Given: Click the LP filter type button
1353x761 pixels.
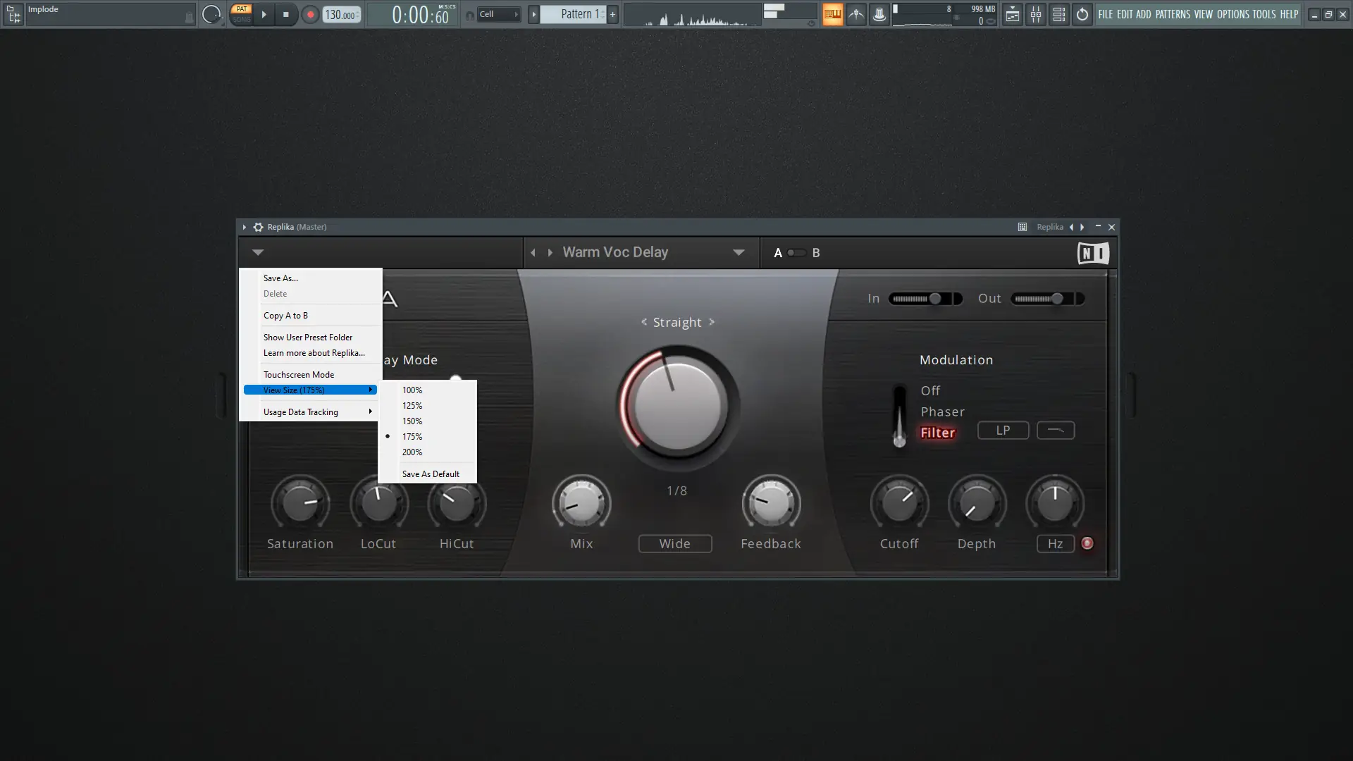Looking at the screenshot, I should pos(1003,431).
